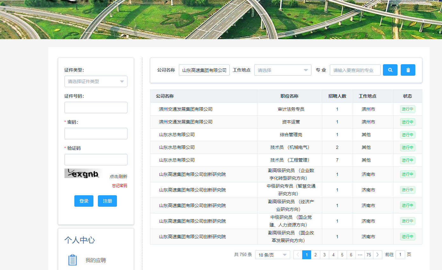This screenshot has height=270, width=442.
Task: Click the 证件号码 input field
Action: (x=96, y=107)
